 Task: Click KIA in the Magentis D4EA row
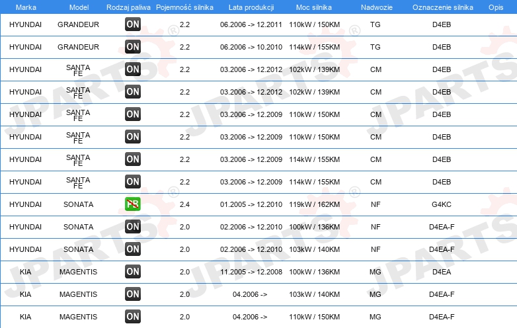tap(25, 272)
